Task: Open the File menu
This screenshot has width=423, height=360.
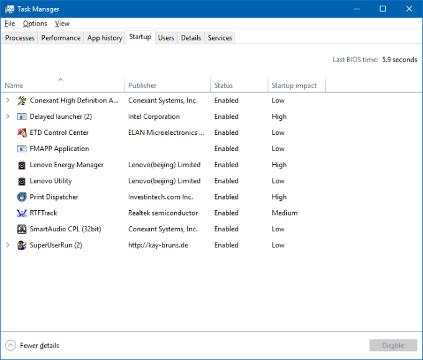Action: 10,24
